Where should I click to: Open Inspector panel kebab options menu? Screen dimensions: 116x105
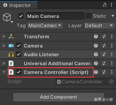tap(112, 5)
